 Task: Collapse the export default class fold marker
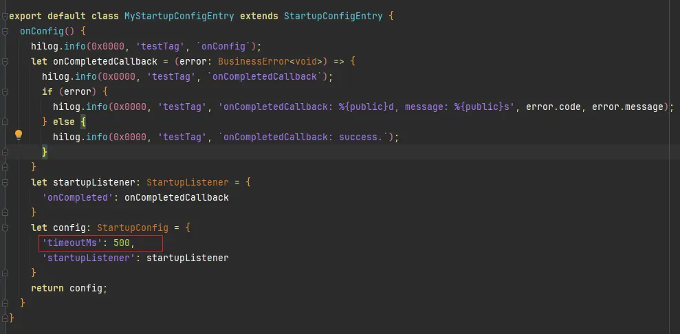[4, 16]
